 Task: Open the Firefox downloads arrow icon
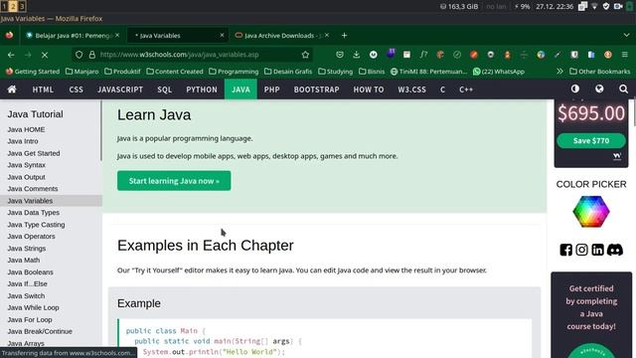click(356, 55)
